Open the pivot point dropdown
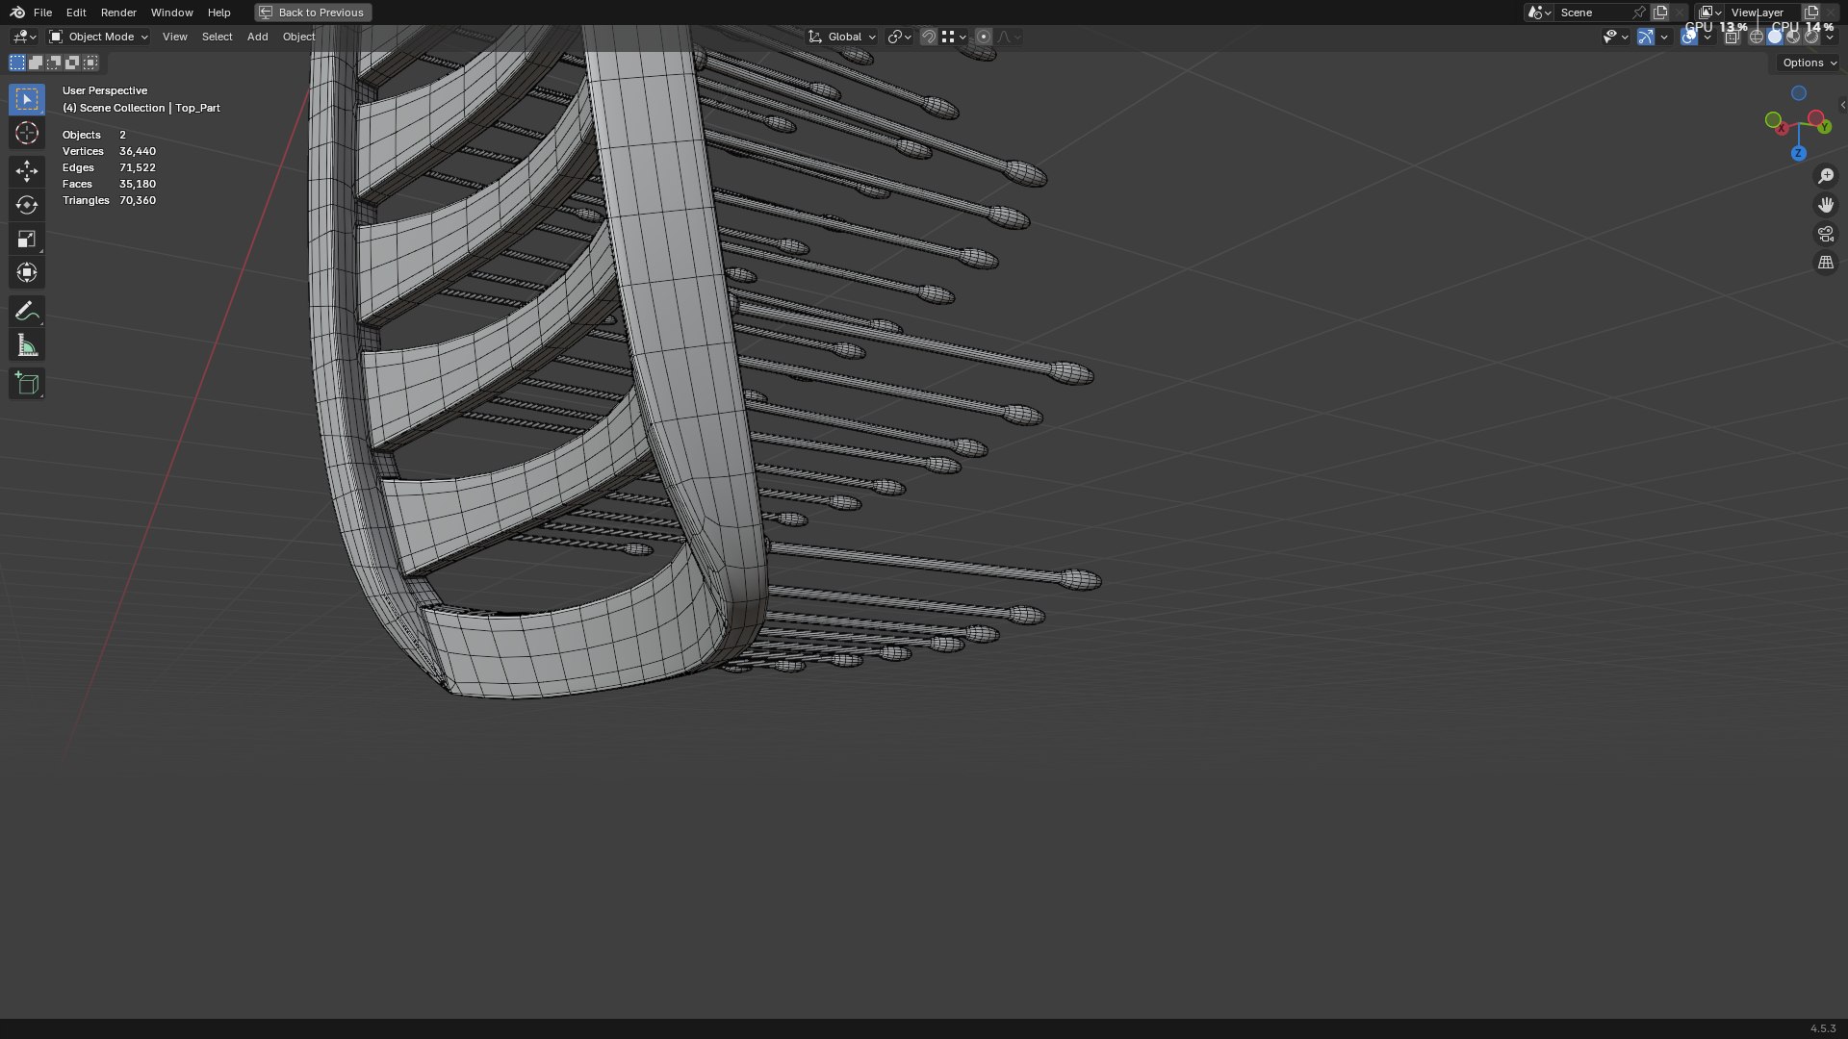The image size is (1848, 1039). (899, 37)
